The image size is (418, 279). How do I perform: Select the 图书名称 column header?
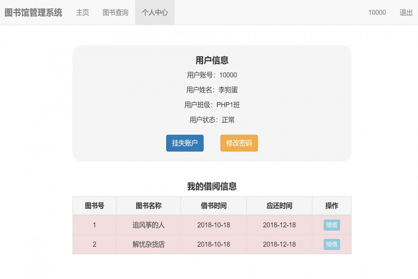tap(148, 206)
